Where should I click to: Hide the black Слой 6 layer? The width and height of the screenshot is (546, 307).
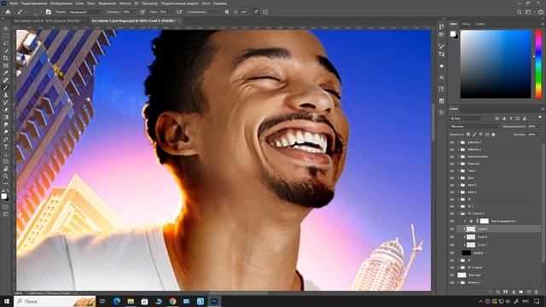pyautogui.click(x=452, y=252)
